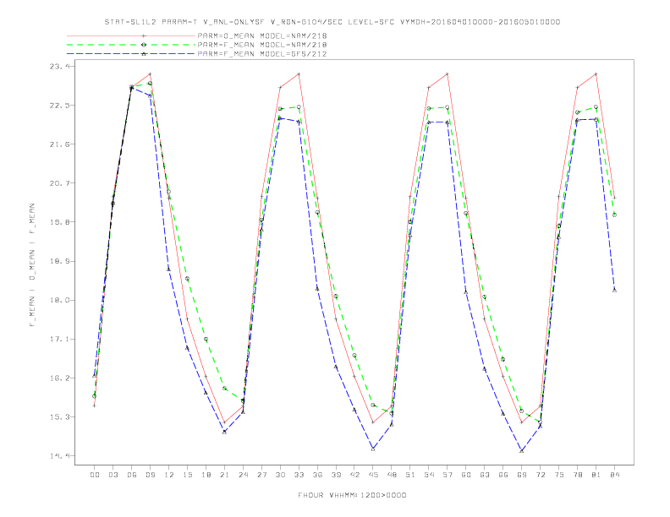
Task: Click the blue GFS triangle marker at hour 45
Action: tap(373, 449)
